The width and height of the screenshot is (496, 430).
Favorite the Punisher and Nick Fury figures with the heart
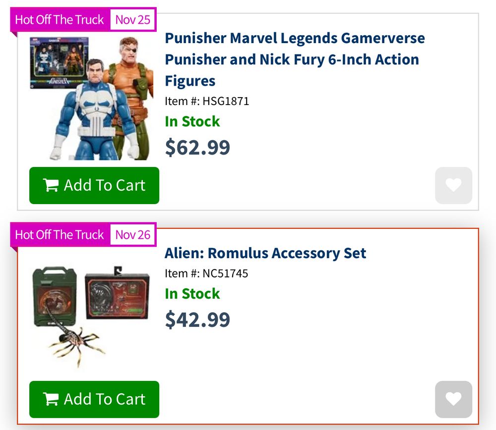453,185
